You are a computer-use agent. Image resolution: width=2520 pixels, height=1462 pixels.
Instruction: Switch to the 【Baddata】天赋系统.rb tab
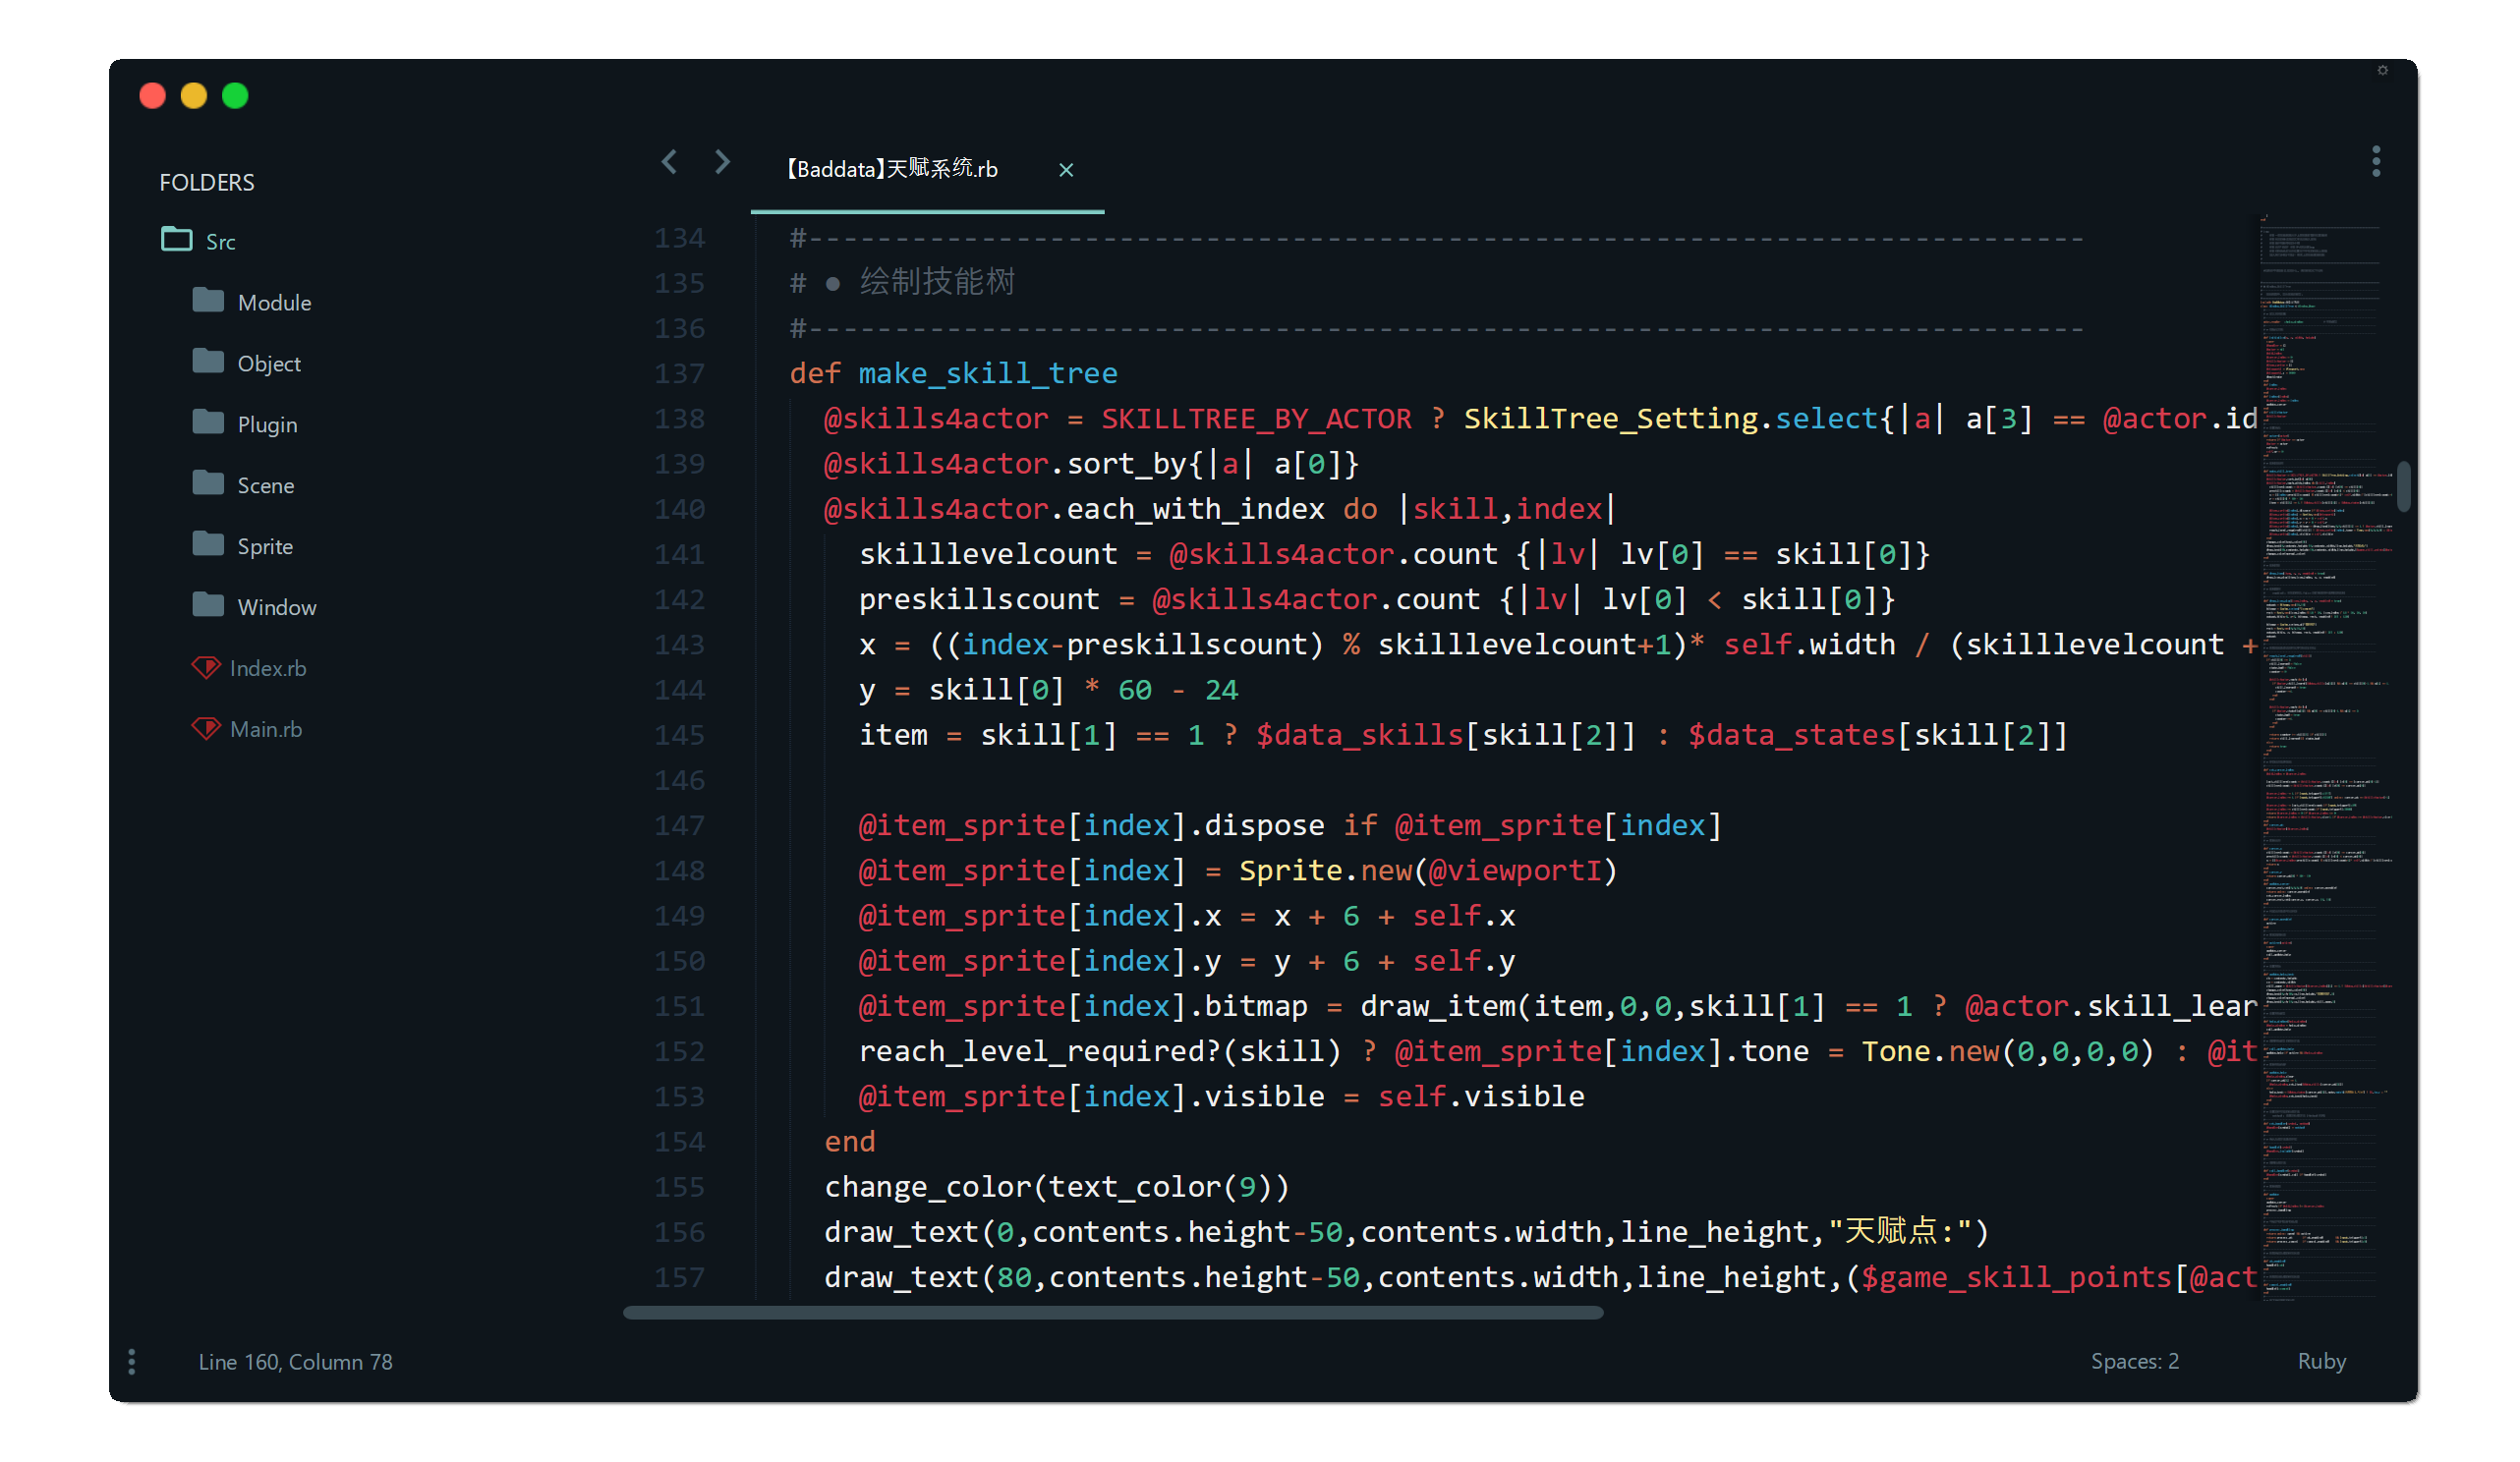pyautogui.click(x=892, y=169)
